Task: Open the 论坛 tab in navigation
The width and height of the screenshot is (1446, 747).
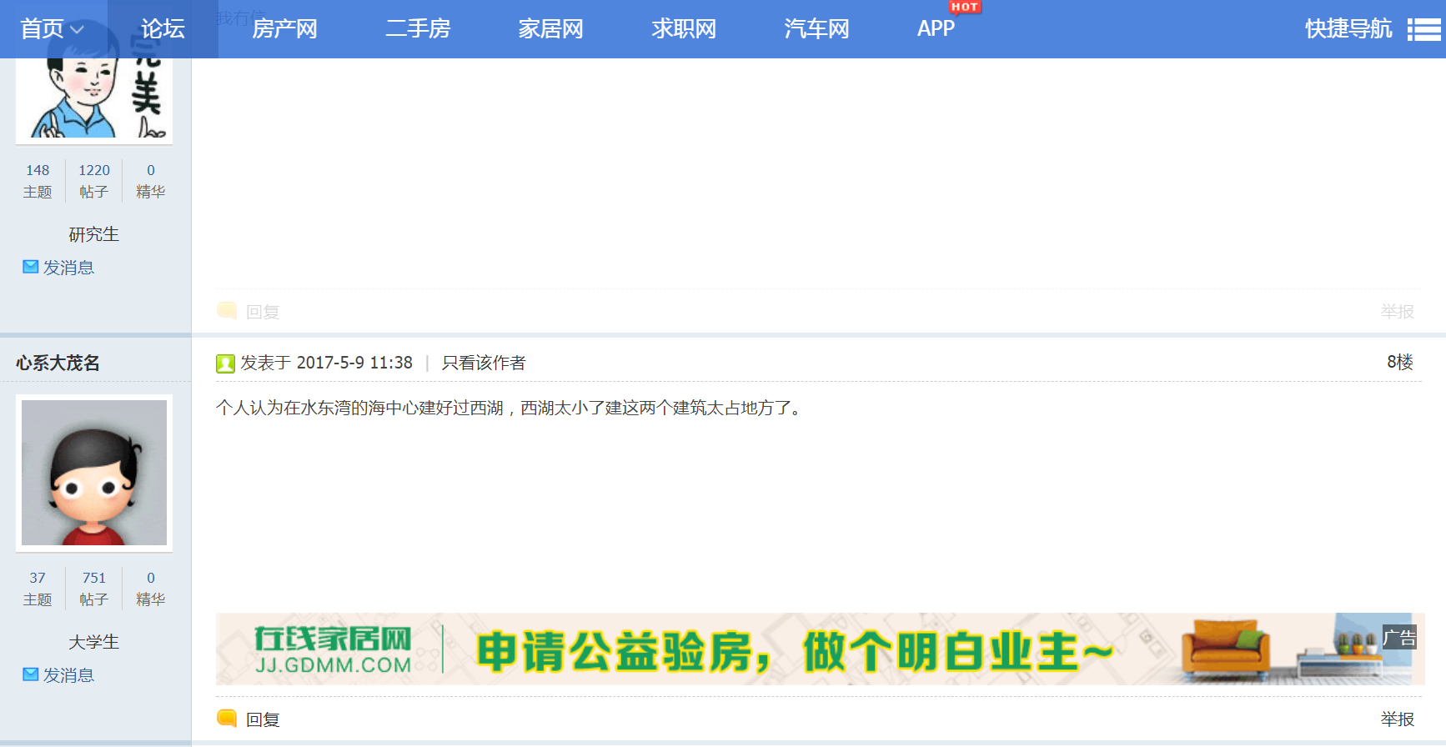Action: pos(163,29)
